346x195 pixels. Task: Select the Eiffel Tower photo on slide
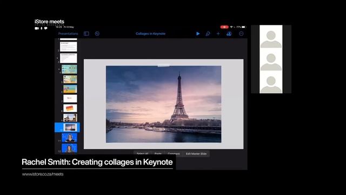[x=163, y=104]
